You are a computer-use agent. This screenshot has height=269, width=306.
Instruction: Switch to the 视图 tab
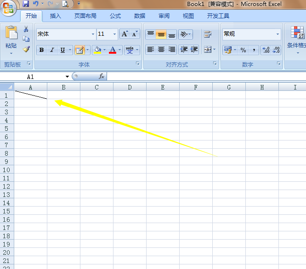click(x=188, y=16)
